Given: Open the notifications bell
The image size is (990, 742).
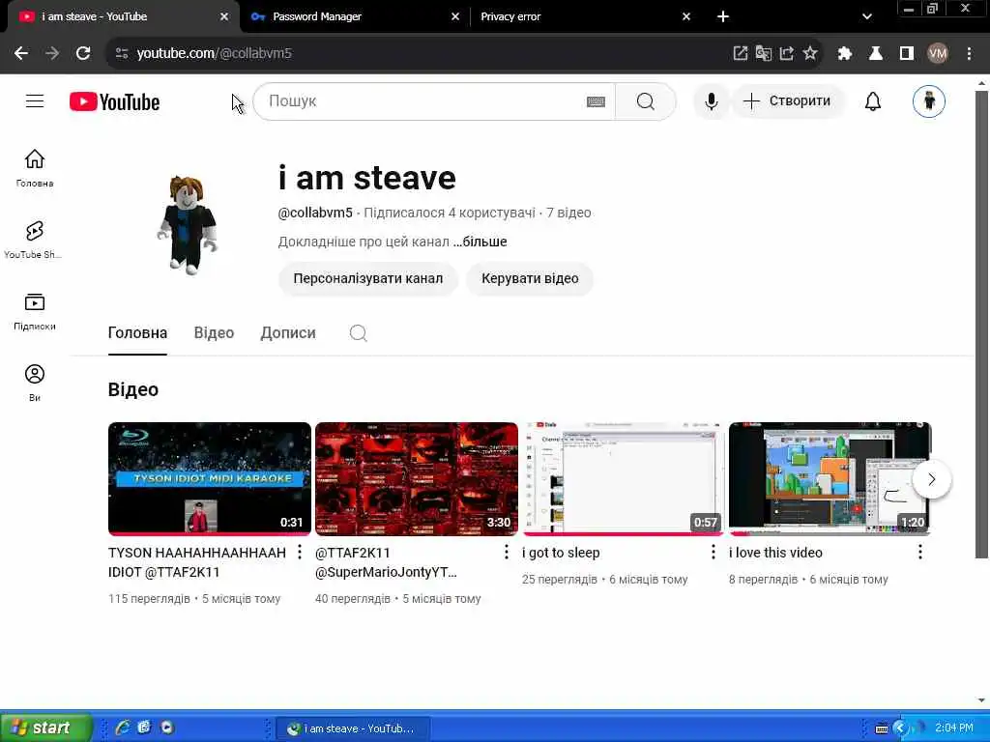Looking at the screenshot, I should tap(873, 101).
